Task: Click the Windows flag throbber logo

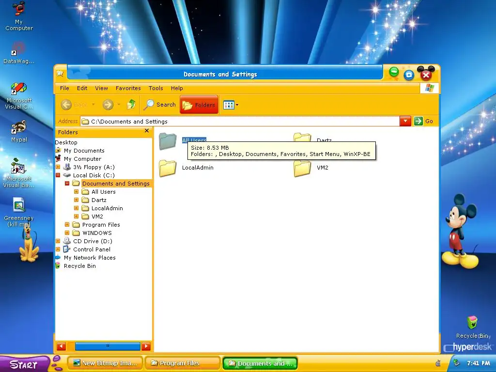Action: pyautogui.click(x=429, y=88)
